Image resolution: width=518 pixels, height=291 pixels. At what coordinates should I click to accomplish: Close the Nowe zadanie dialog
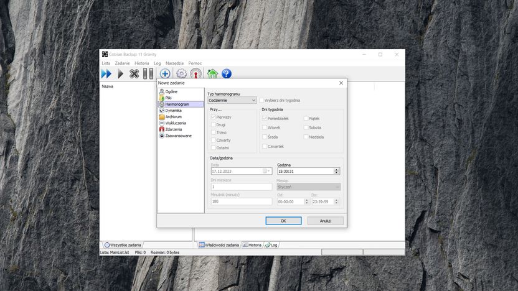pos(341,83)
